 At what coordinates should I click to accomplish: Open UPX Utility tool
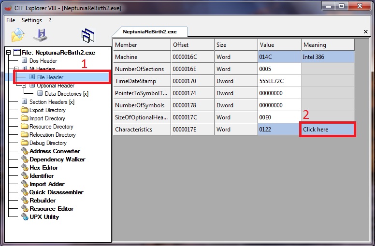[44, 217]
